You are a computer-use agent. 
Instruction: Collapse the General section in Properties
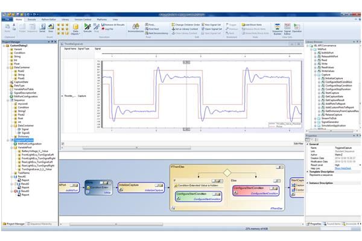308,145
